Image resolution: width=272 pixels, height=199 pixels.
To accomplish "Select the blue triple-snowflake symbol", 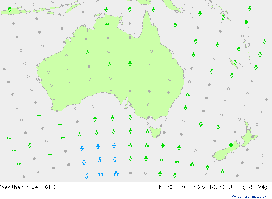I will pos(116,173).
